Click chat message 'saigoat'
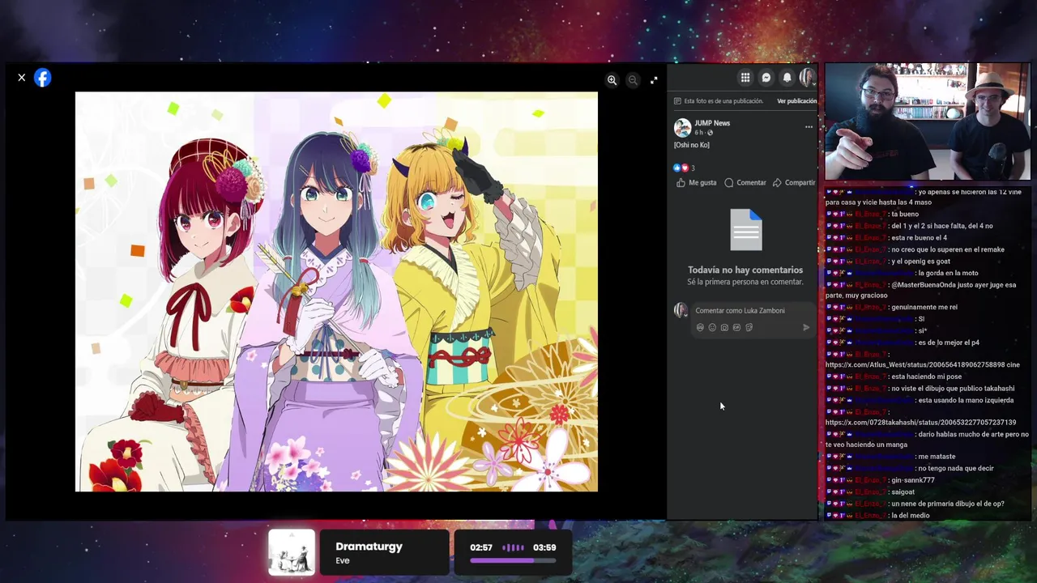1037x583 pixels. pos(903,492)
